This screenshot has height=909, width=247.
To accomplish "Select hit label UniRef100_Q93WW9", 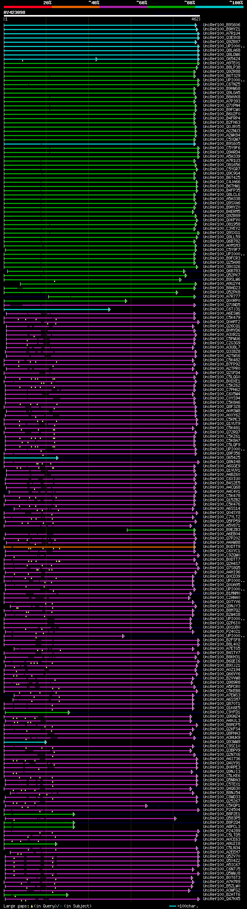I will [222, 742].
